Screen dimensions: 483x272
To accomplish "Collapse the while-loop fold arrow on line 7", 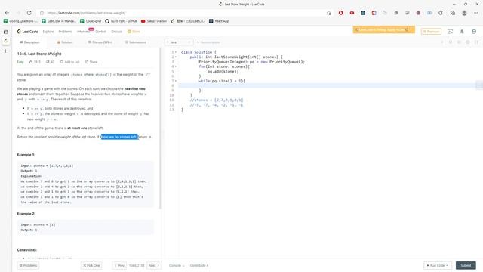I will point(176,81).
